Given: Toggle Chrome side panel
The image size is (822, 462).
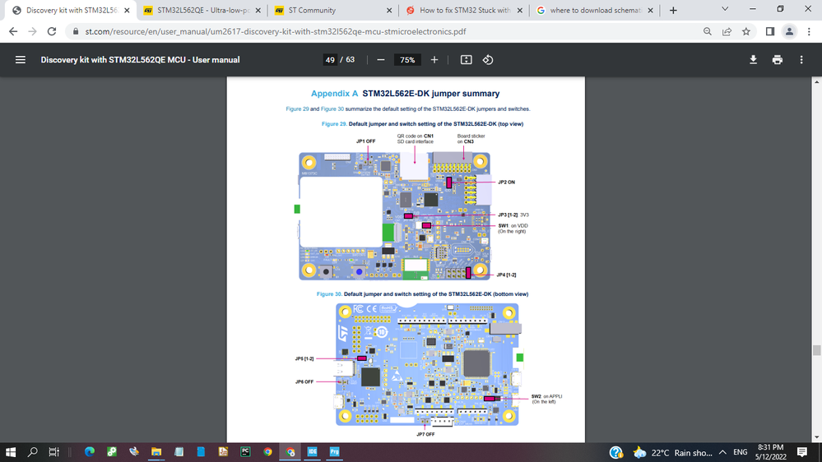Looking at the screenshot, I should point(770,31).
